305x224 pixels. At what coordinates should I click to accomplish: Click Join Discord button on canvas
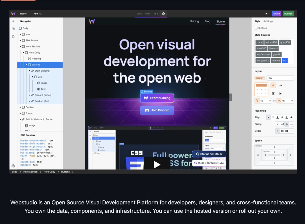pos(157,110)
